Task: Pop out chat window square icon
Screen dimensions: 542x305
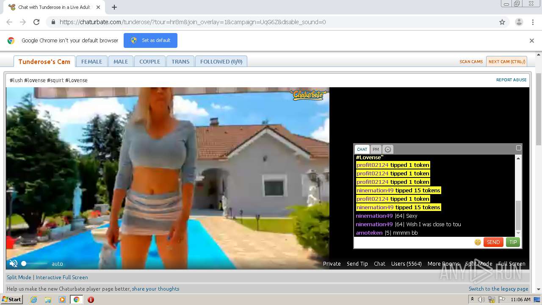Action: (x=518, y=148)
